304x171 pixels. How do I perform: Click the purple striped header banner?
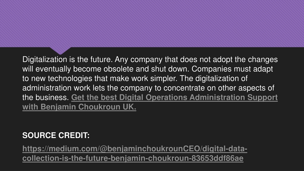click(x=152, y=23)
